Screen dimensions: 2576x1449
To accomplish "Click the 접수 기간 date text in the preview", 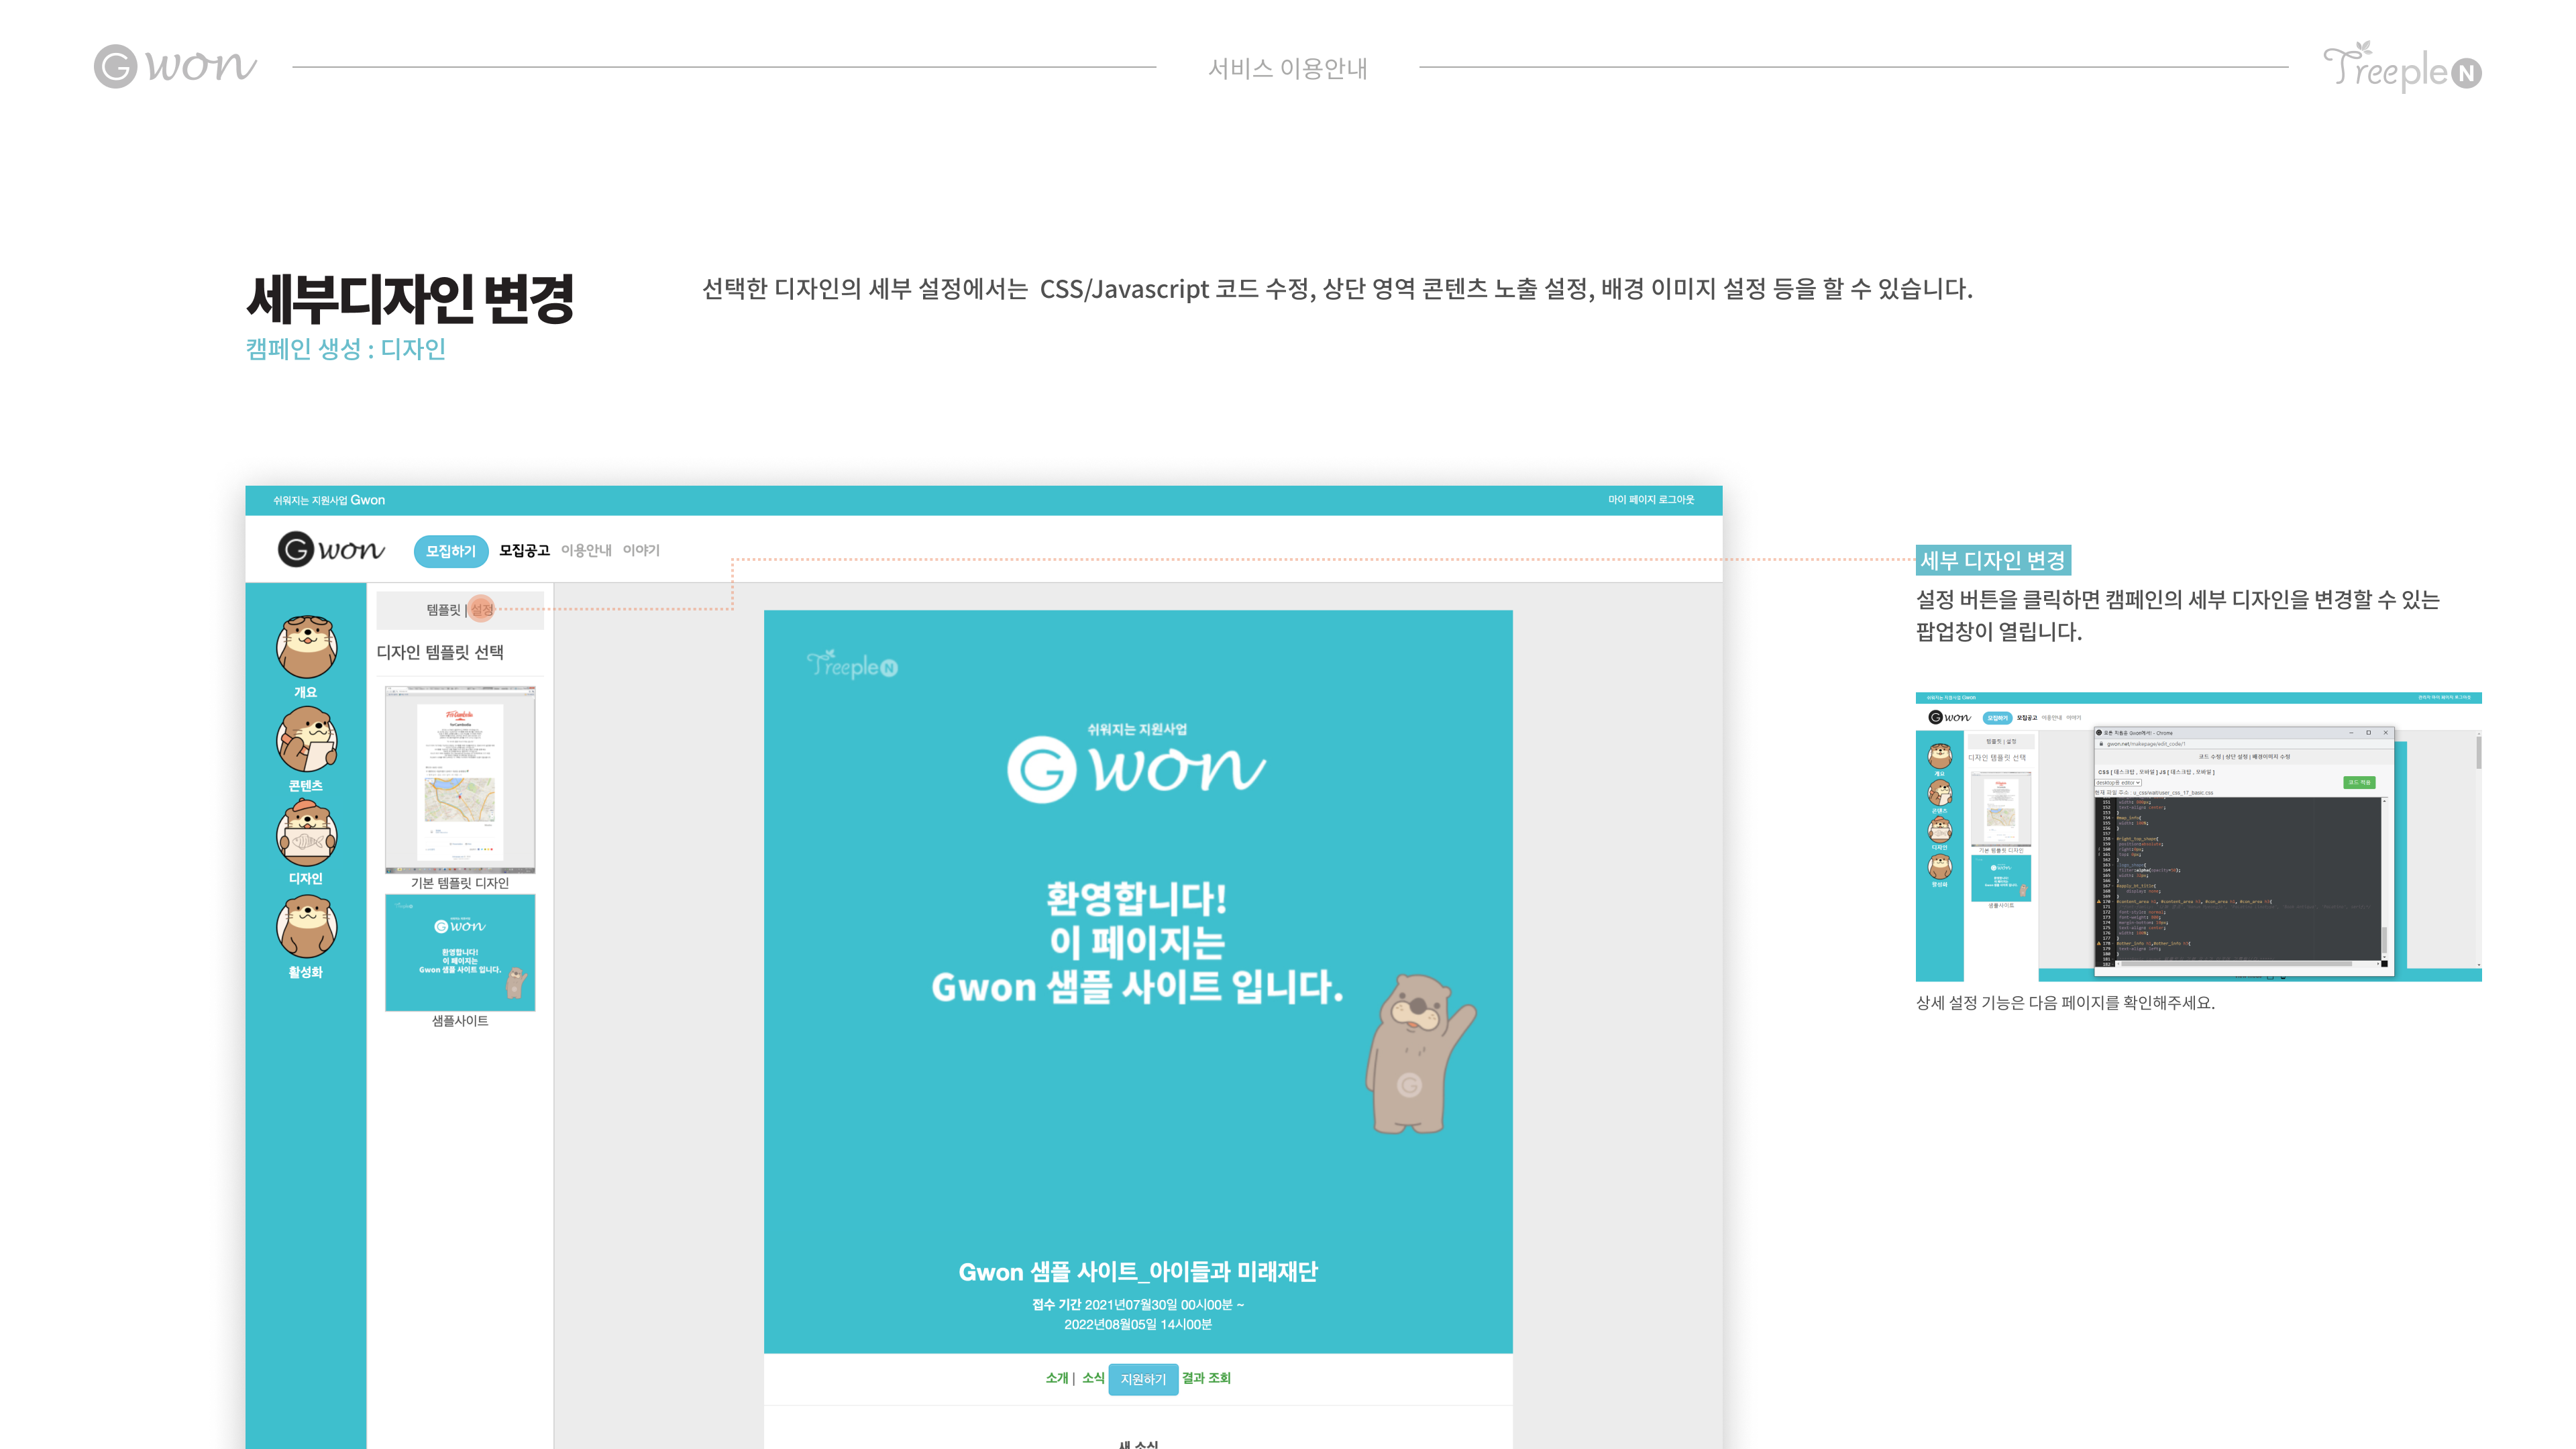I will (1138, 1314).
